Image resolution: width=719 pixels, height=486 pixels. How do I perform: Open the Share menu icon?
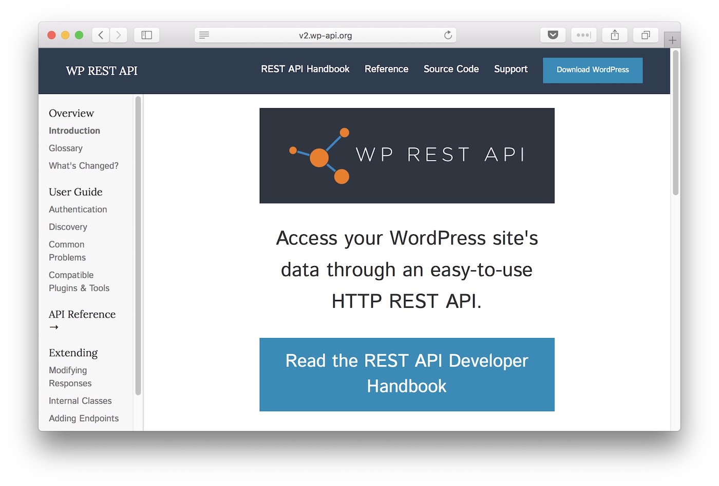coord(615,35)
